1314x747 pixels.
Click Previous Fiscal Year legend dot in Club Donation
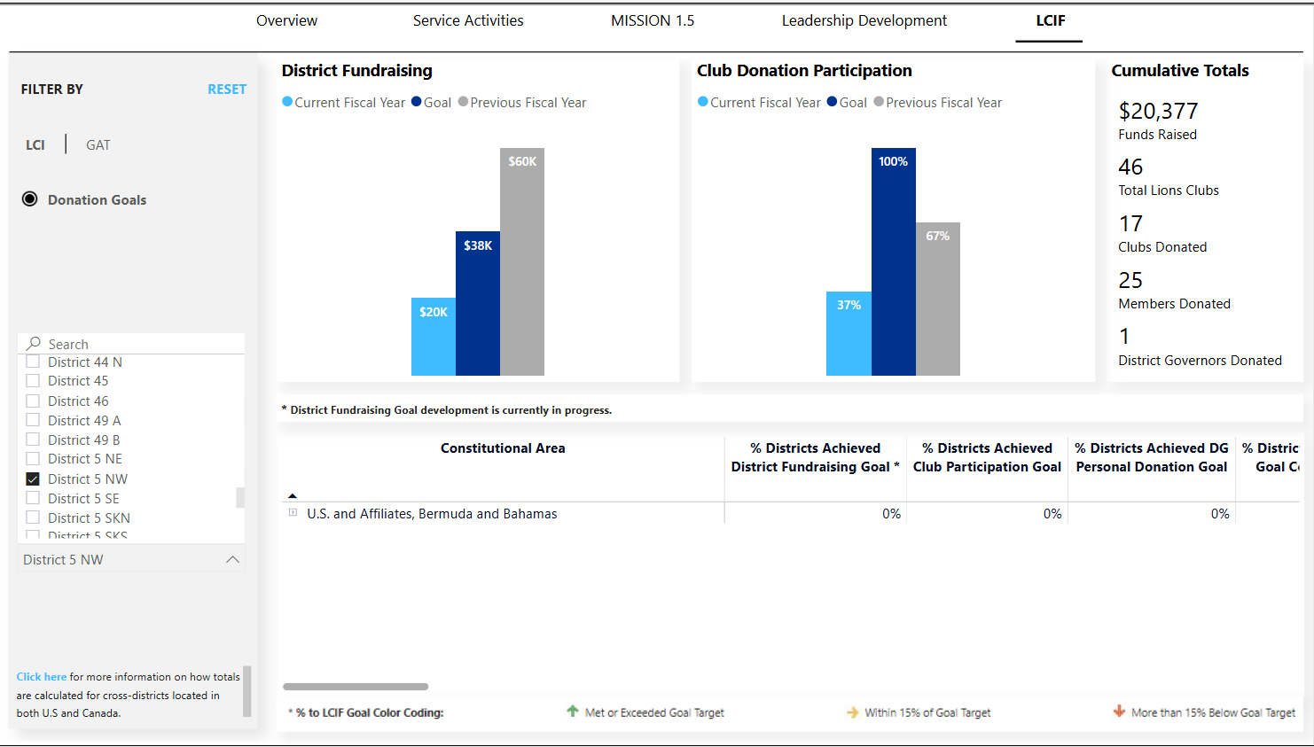coord(879,102)
